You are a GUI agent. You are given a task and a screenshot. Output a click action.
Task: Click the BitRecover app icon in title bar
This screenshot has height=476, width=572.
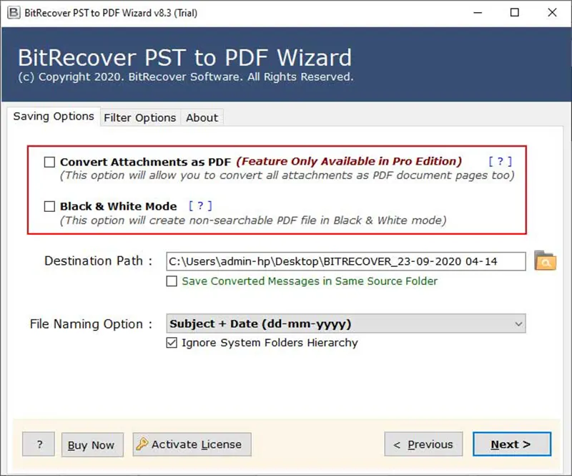(x=14, y=13)
